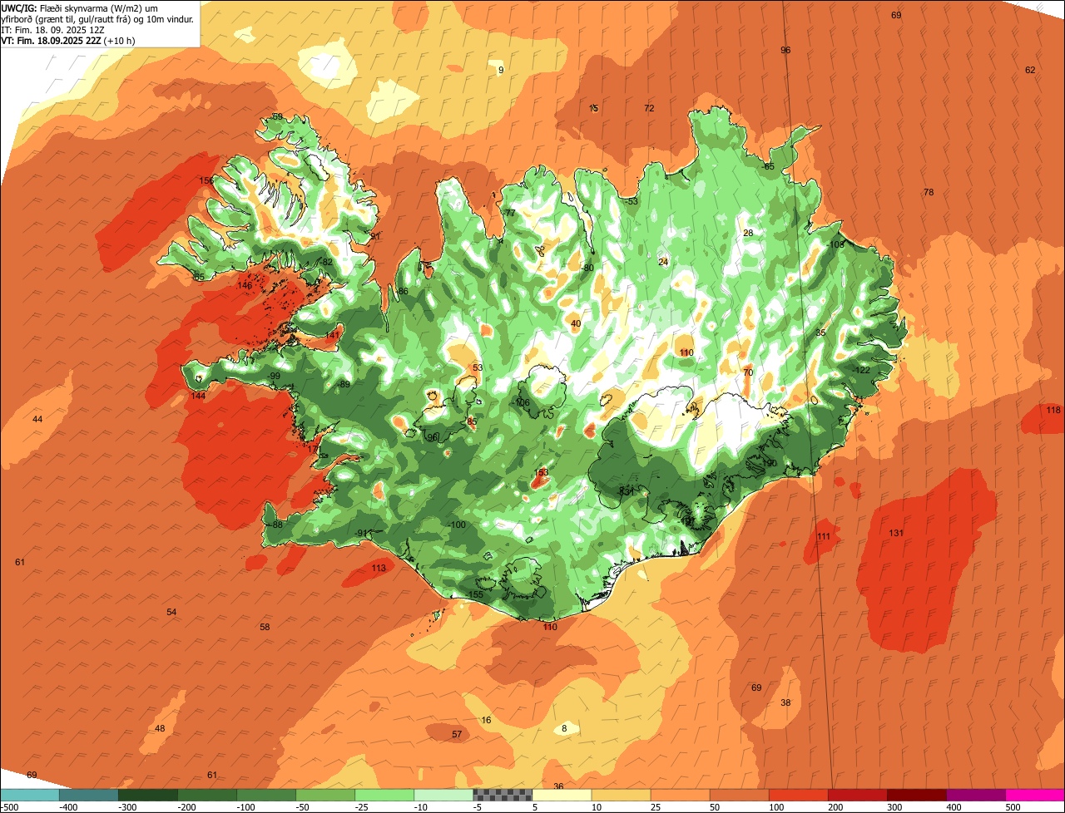Click the map value '-88' on Reykjanes peninsula
The image size is (1065, 813).
tap(275, 525)
